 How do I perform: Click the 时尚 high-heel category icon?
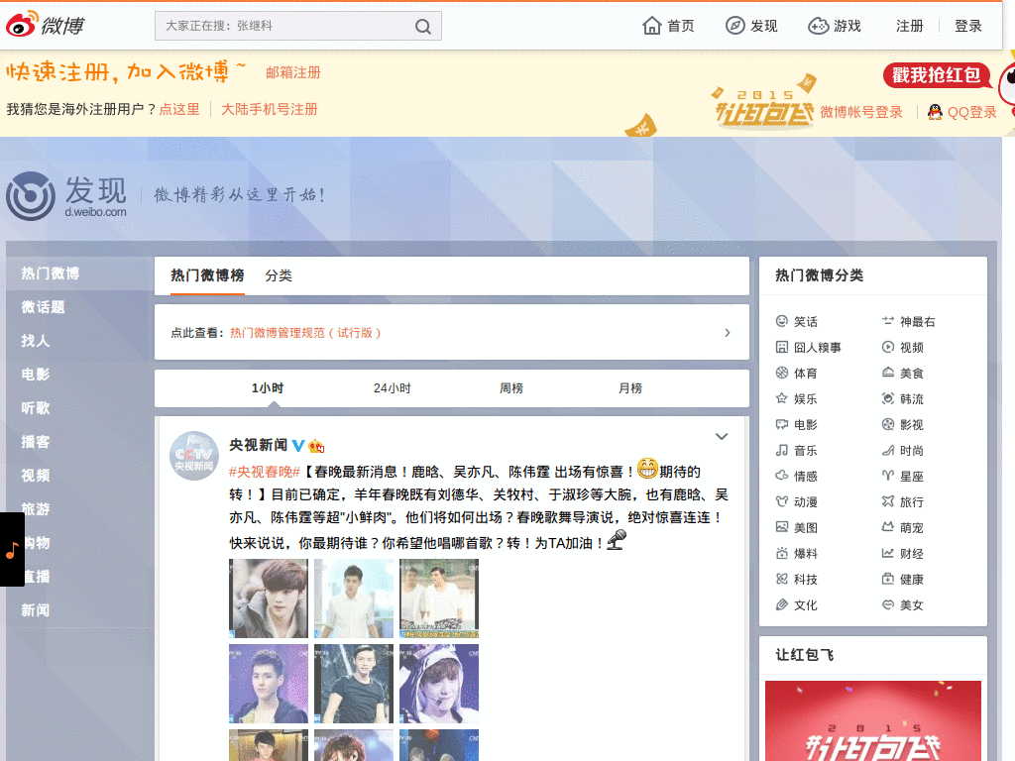click(x=888, y=451)
